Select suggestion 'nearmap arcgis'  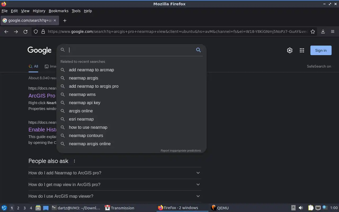131,78
